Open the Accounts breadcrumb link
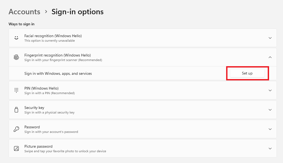Viewport: 283px width, 163px height. pos(24,12)
